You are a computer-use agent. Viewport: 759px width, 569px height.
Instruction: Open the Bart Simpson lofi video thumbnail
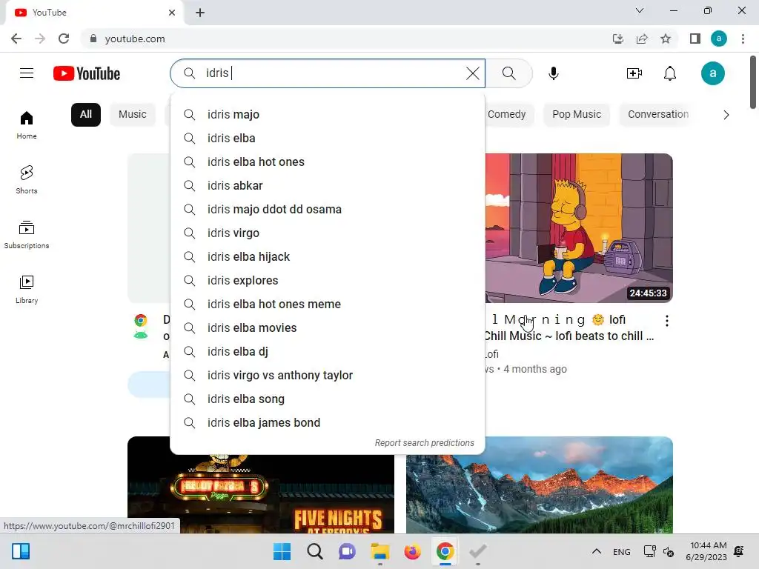[x=579, y=228]
